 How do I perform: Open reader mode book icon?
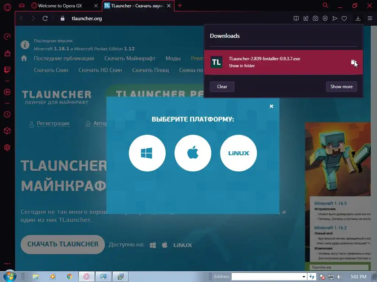click(296, 18)
